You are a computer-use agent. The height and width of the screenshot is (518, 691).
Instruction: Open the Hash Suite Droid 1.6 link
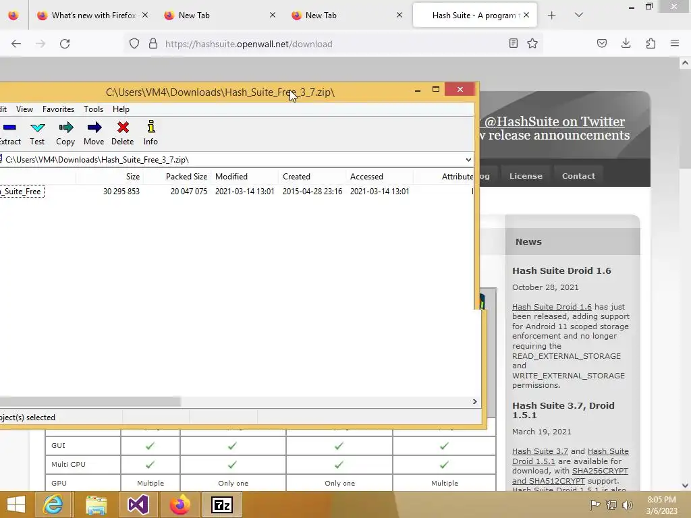(552, 307)
